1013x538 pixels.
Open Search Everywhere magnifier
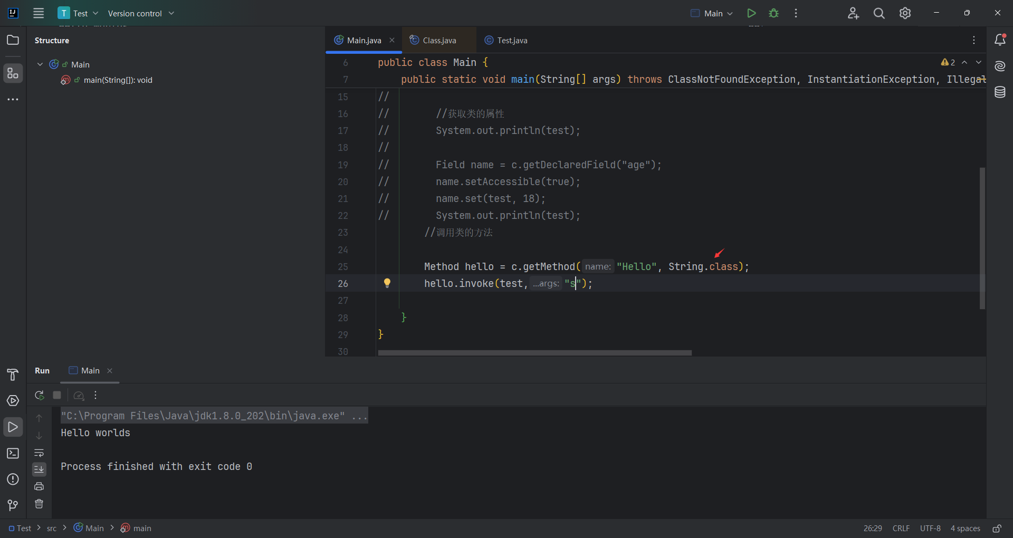click(879, 13)
